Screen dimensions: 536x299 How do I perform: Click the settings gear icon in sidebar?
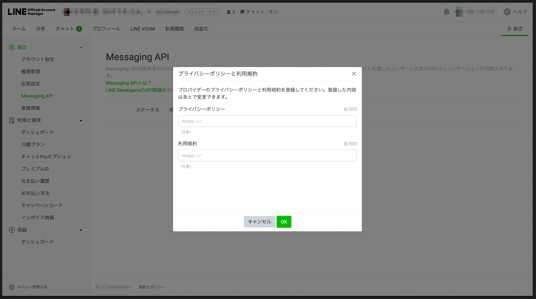[x=12, y=47]
